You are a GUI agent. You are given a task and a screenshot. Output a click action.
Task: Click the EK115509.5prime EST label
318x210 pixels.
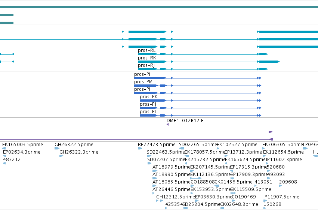coord(251,190)
